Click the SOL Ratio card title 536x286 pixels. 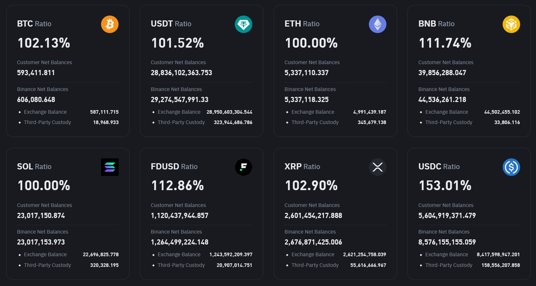click(34, 166)
